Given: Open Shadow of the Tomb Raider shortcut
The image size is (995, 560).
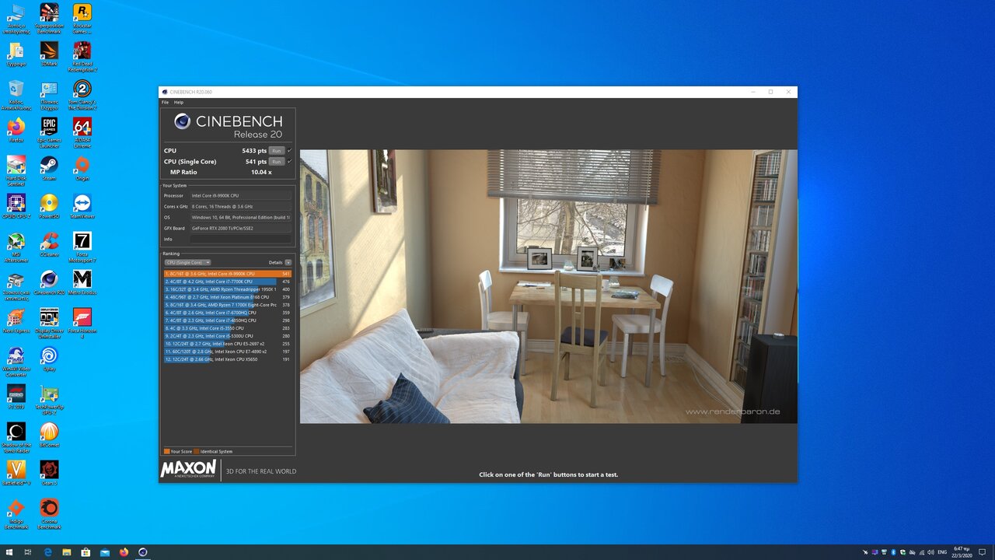Looking at the screenshot, I should tap(16, 437).
